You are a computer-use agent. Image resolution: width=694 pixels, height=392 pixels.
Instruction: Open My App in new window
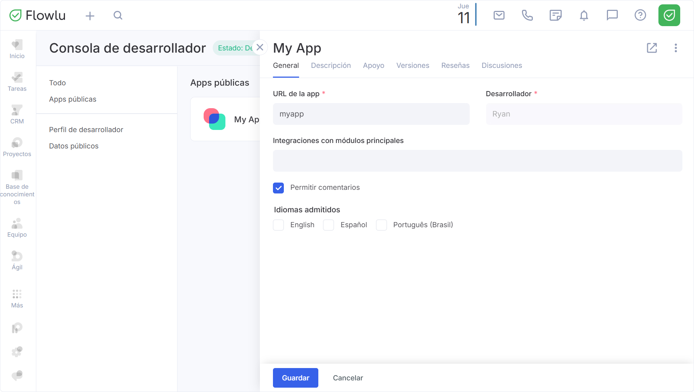pyautogui.click(x=652, y=48)
